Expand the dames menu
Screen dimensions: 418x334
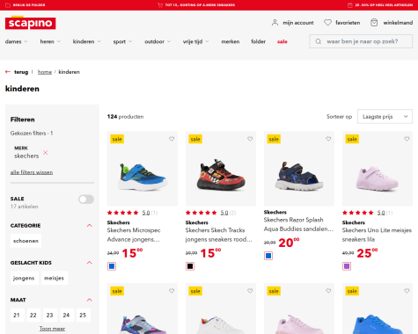tap(17, 41)
